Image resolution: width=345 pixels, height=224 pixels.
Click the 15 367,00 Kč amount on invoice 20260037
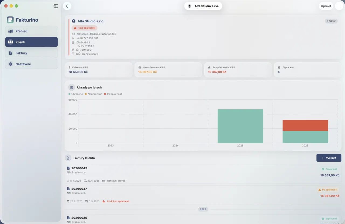pyautogui.click(x=330, y=196)
